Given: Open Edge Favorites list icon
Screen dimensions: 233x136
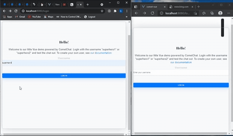Looking at the screenshot, I should point(204,13).
